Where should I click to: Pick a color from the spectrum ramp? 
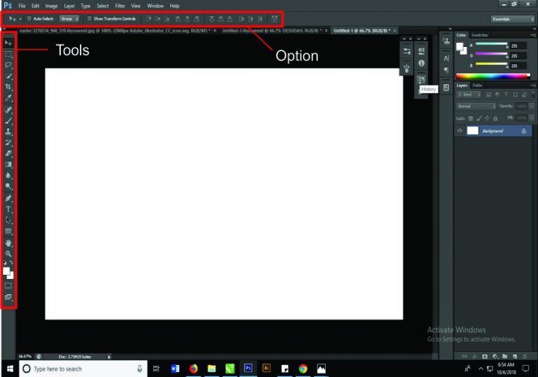(492, 76)
